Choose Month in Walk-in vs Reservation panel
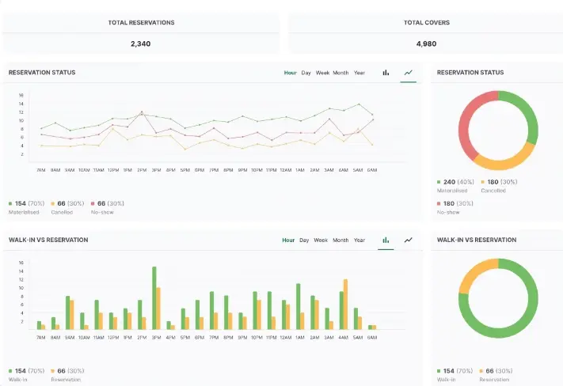The image size is (563, 386). coord(340,240)
